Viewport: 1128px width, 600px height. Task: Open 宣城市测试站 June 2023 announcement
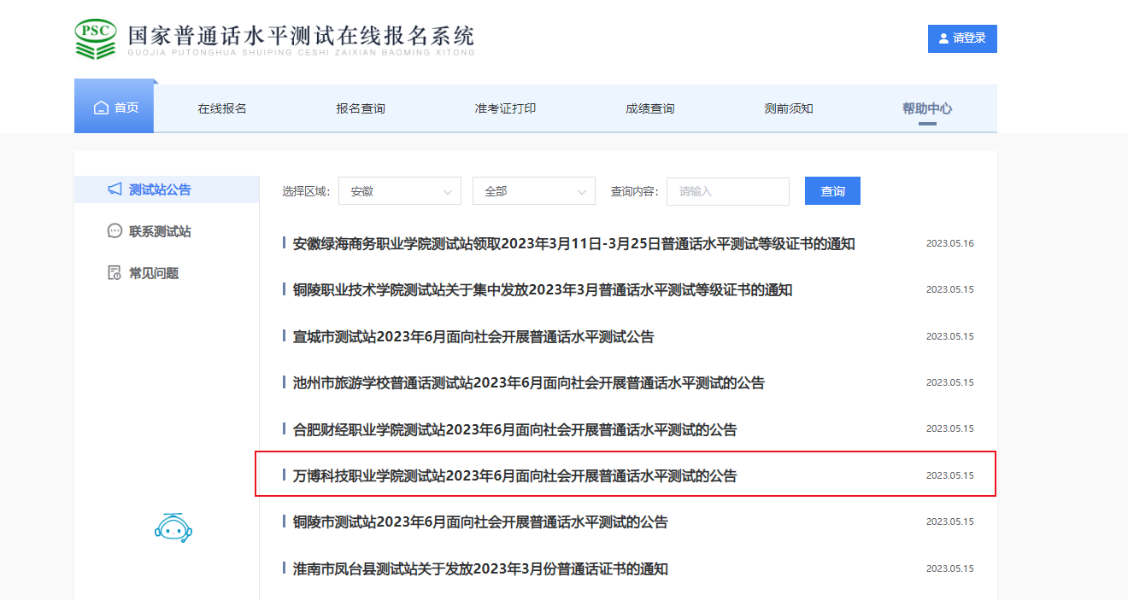click(x=473, y=336)
